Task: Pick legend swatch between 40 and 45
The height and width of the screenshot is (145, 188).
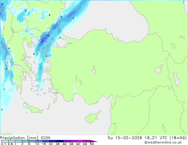Action: (x=80, y=141)
